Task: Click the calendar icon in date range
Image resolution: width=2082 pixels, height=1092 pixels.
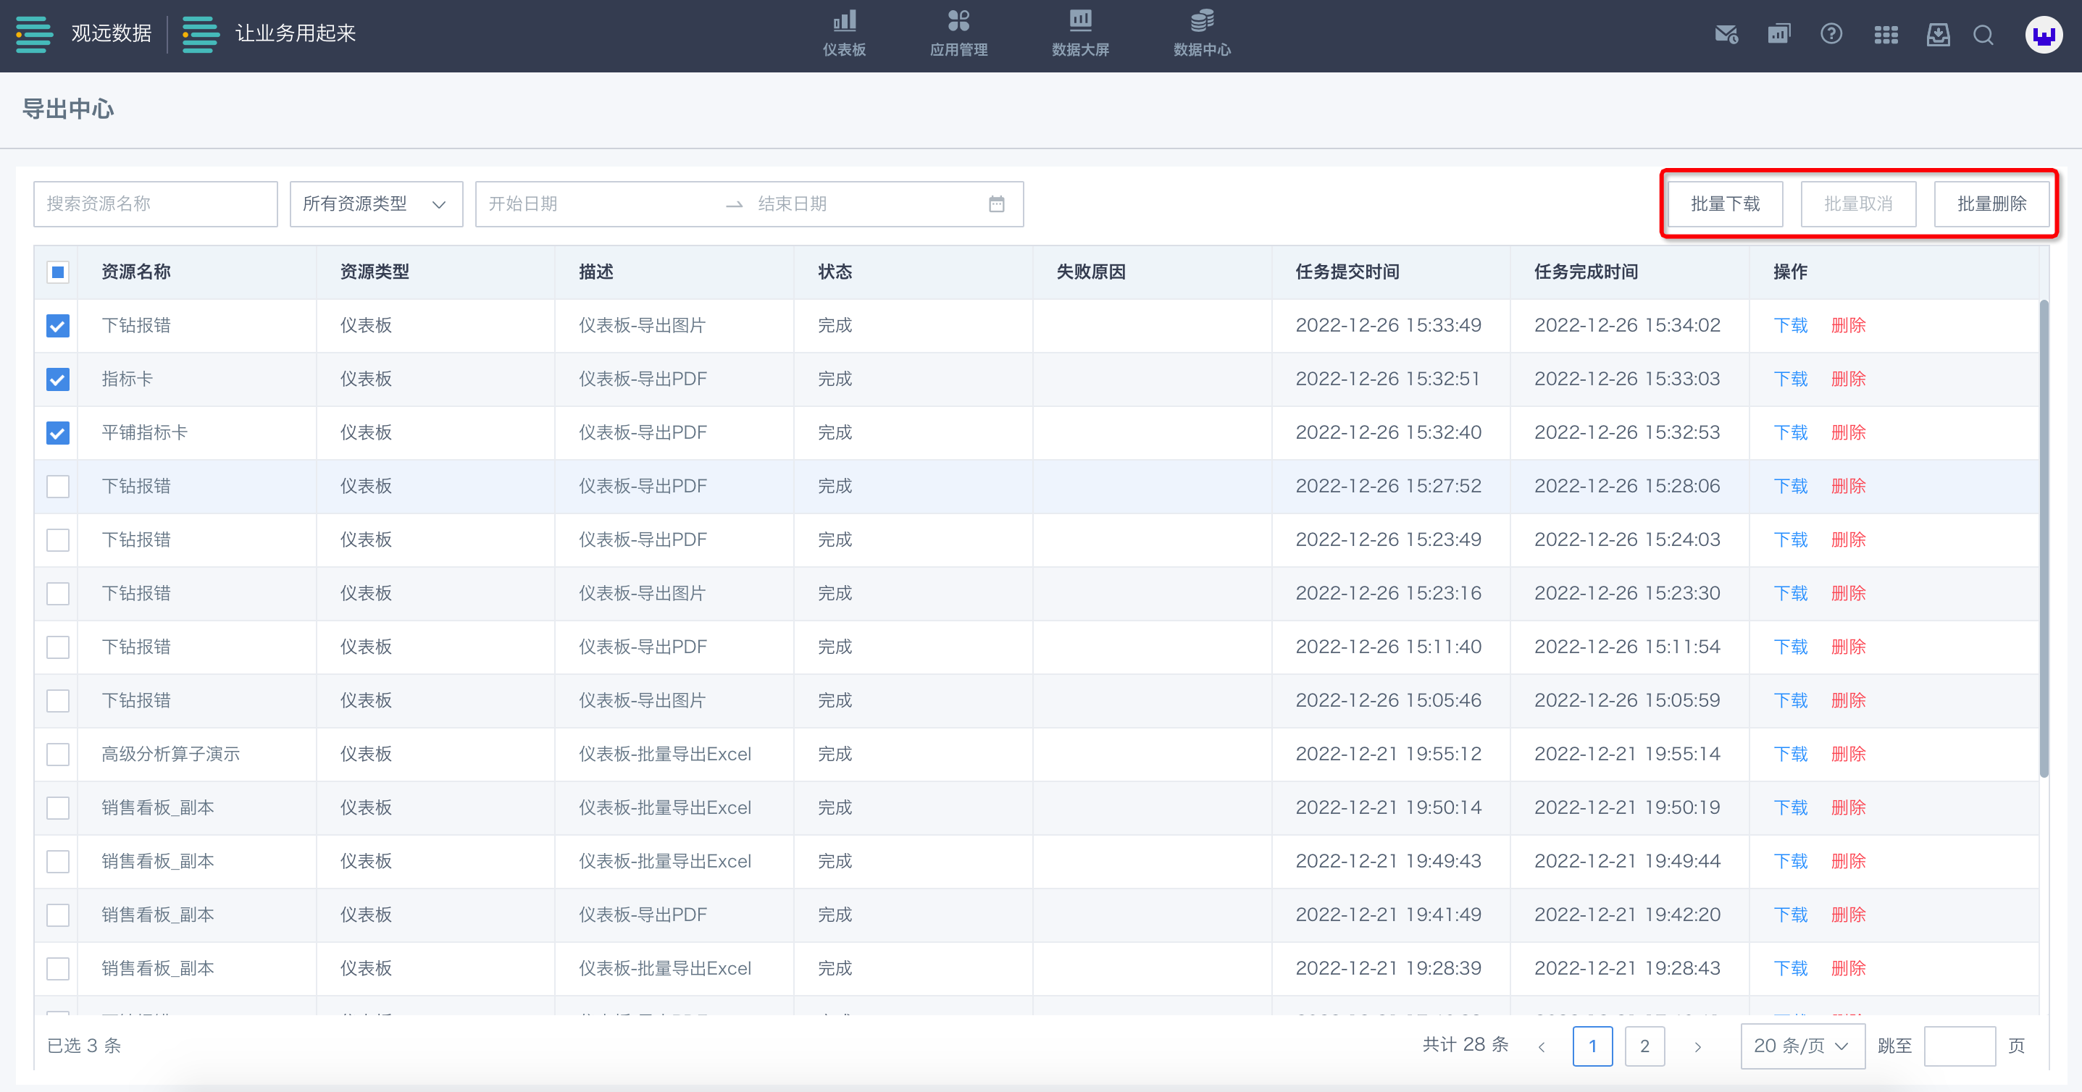Action: (997, 203)
